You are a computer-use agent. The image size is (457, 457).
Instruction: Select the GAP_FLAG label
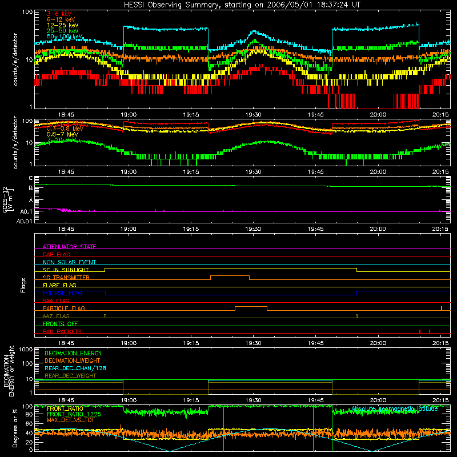[56, 254]
